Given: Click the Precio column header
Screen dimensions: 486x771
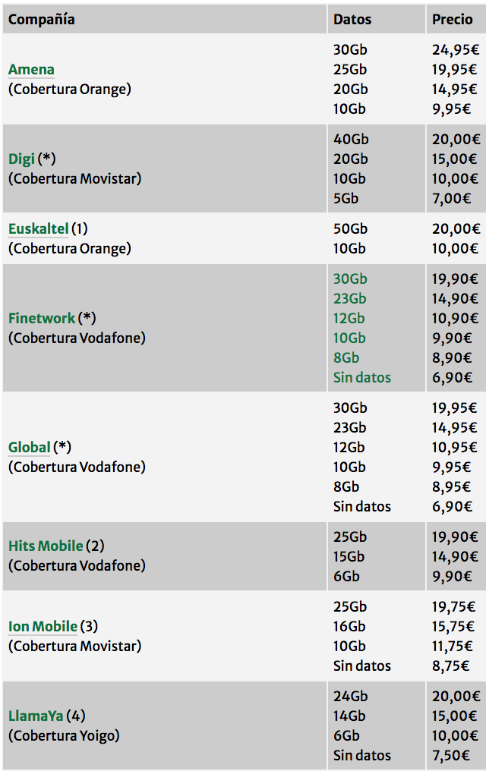Looking at the screenshot, I should click(453, 20).
